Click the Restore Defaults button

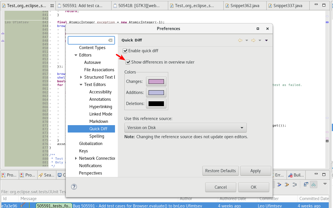pos(220,171)
